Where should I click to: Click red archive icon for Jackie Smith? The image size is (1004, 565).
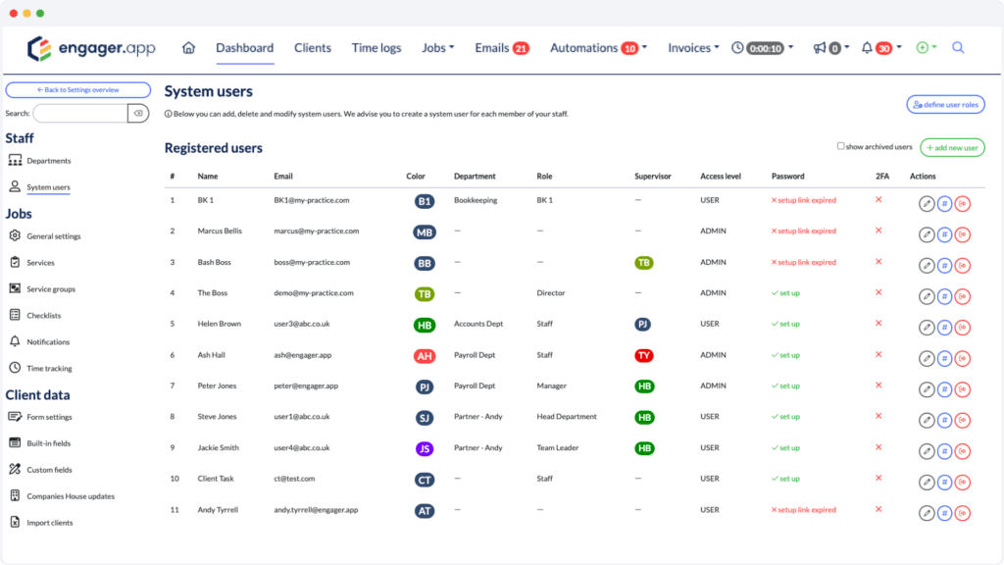(963, 451)
